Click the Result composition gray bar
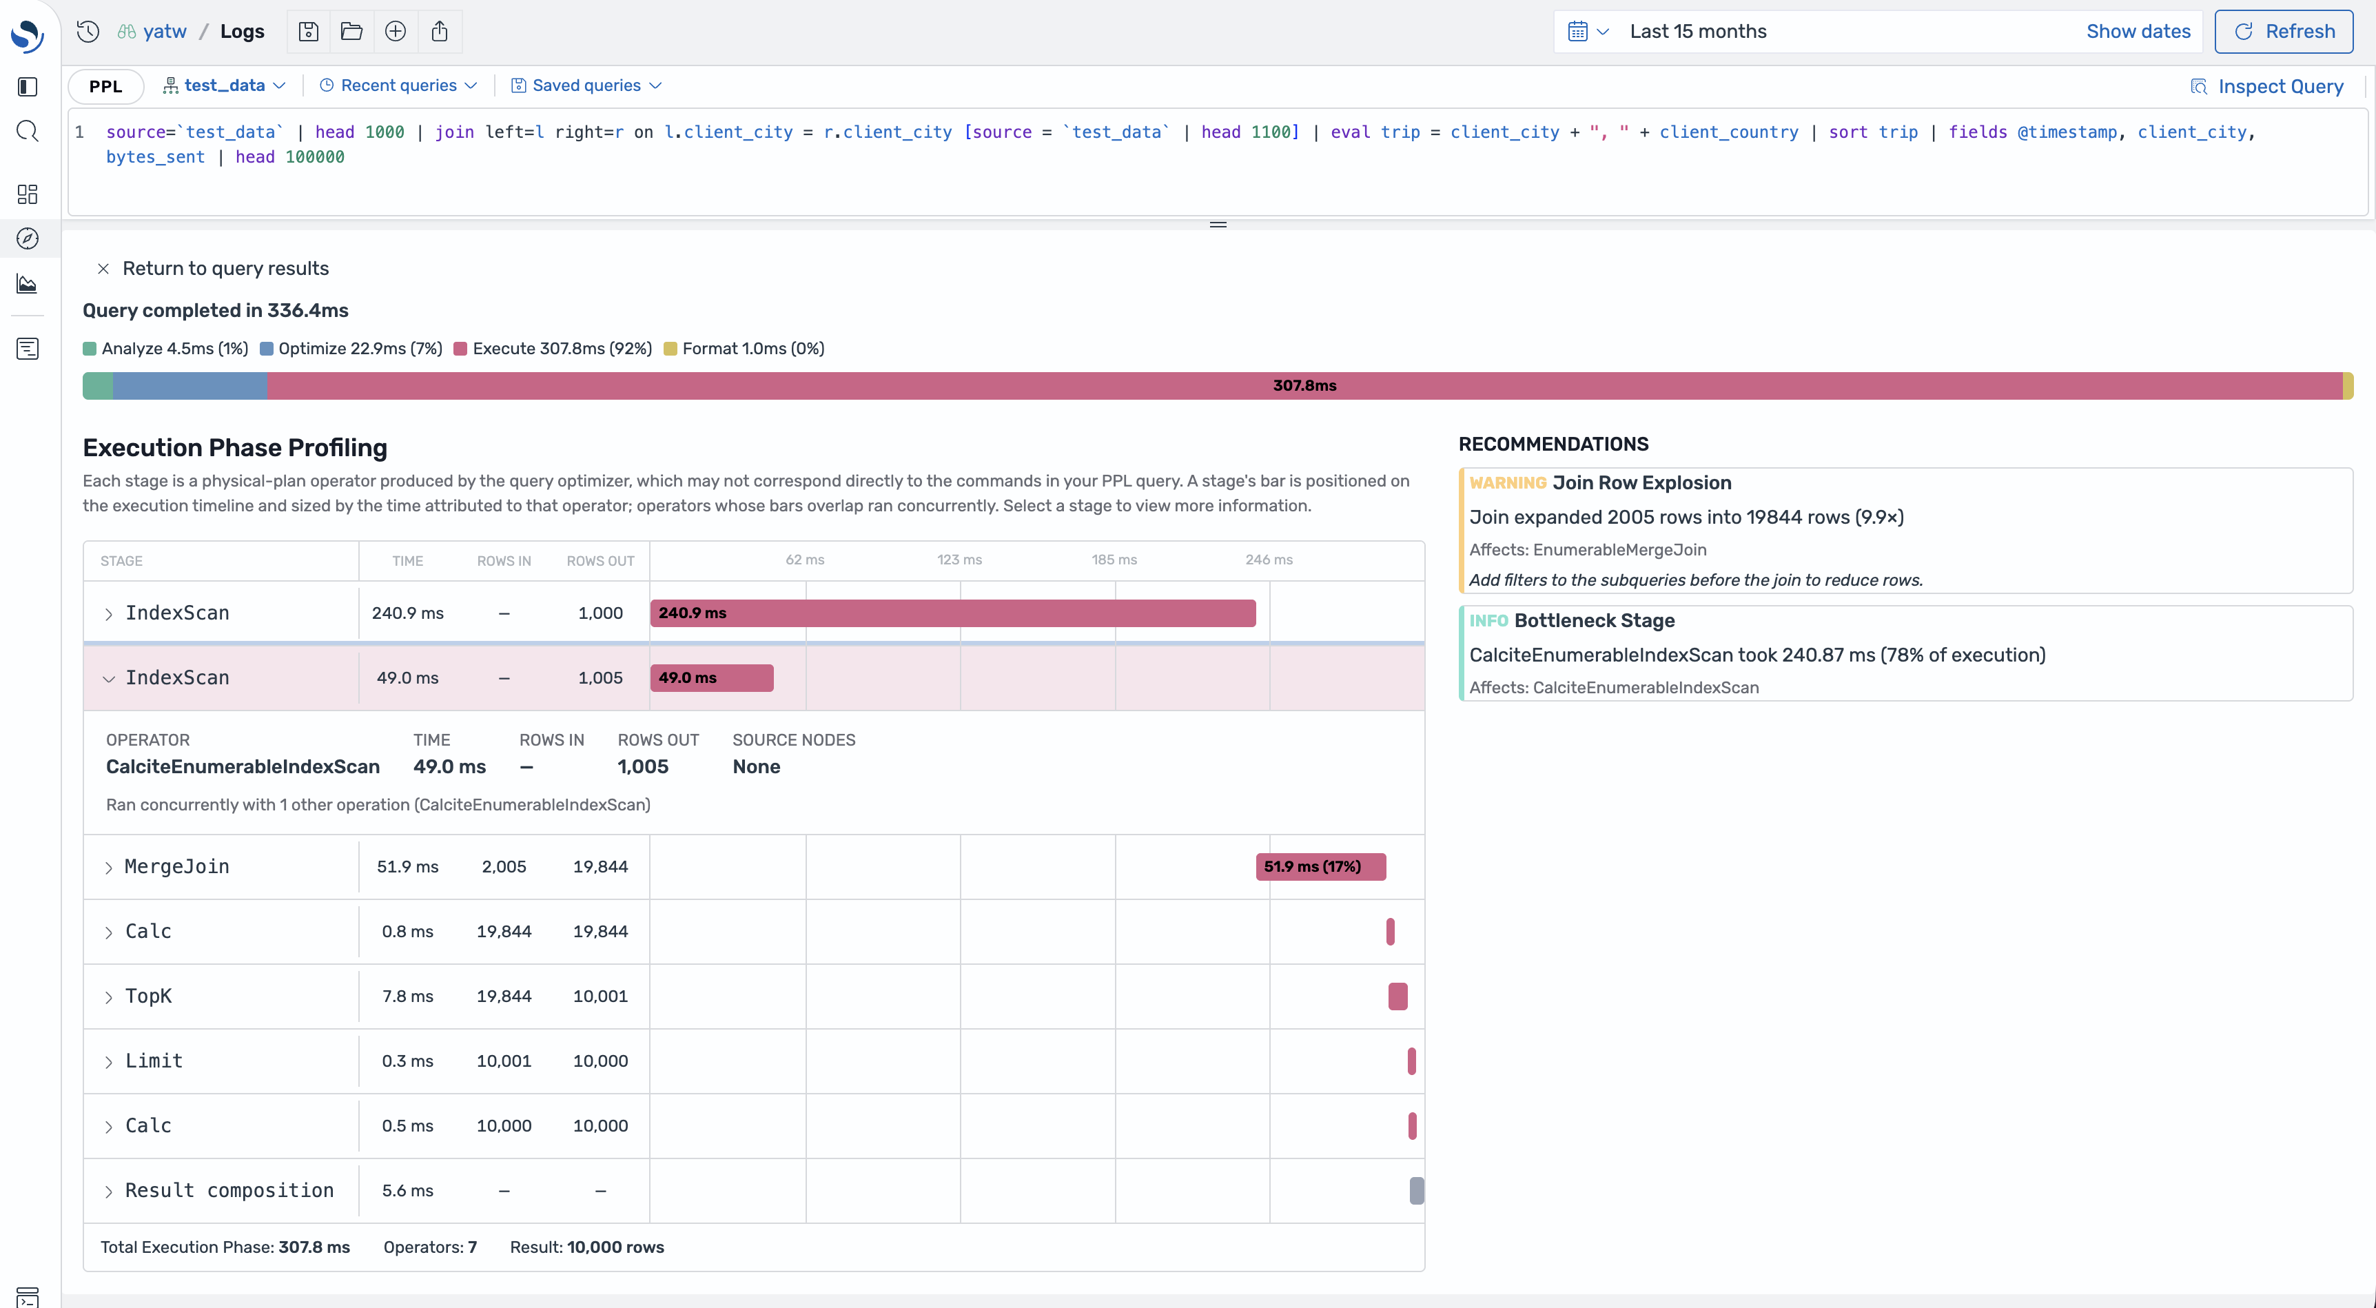This screenshot has height=1308, width=2376. [1416, 1191]
